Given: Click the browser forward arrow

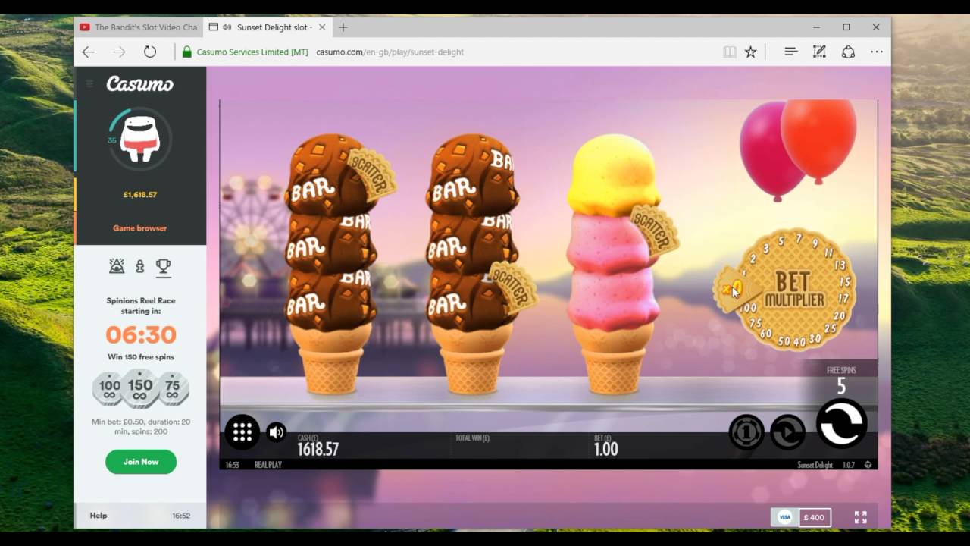Looking at the screenshot, I should (x=119, y=52).
